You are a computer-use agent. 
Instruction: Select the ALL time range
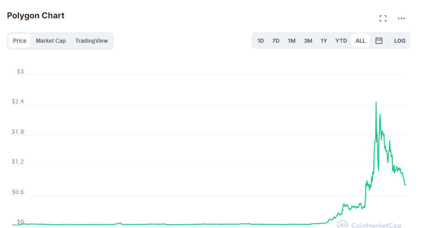point(361,41)
